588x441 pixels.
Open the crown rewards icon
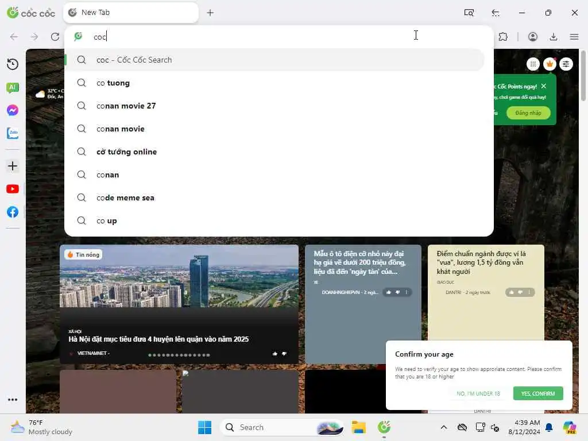pyautogui.click(x=550, y=64)
